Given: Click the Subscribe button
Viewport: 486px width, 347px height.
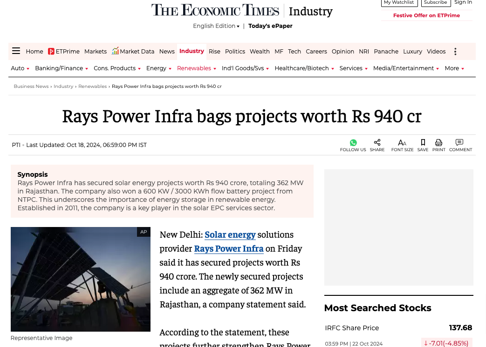Looking at the screenshot, I should (436, 3).
